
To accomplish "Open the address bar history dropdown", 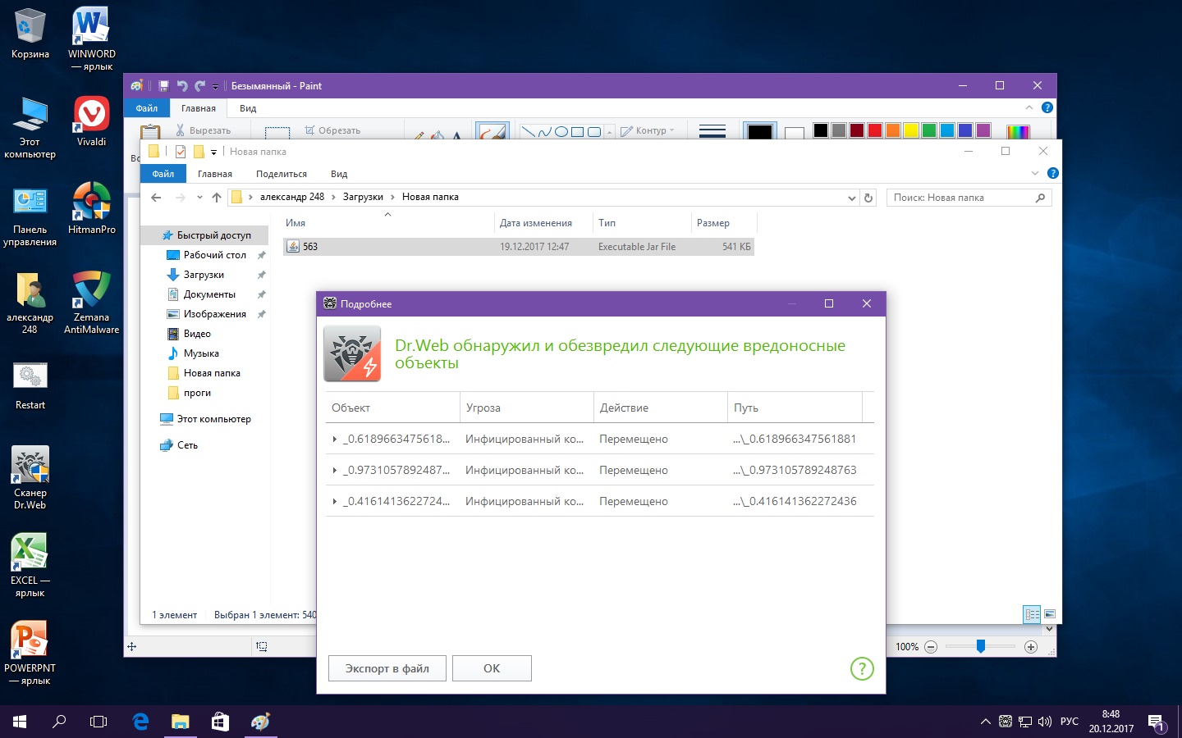I will [851, 198].
